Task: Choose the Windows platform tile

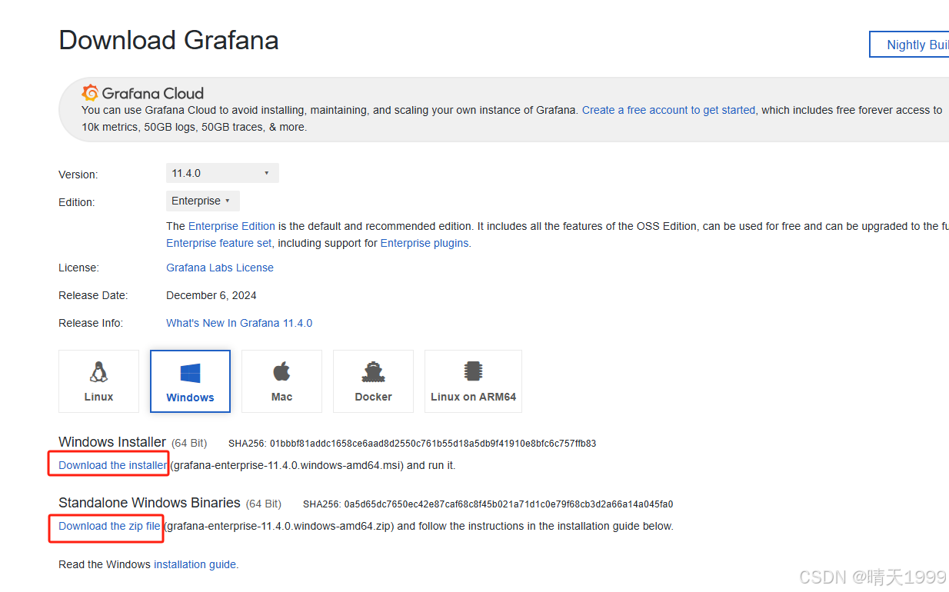Action: pyautogui.click(x=190, y=381)
